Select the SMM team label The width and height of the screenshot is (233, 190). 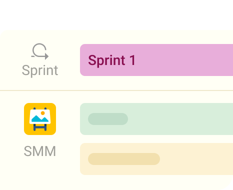pos(40,151)
